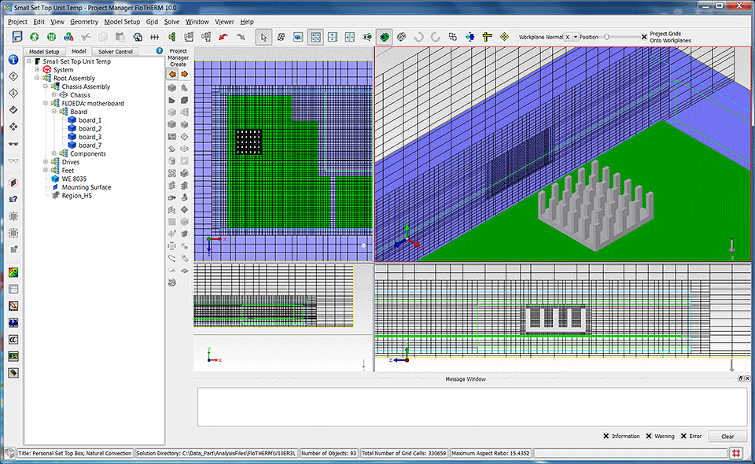755x464 pixels.
Task: Click the blue info icon in left sidebar
Action: click(x=13, y=59)
